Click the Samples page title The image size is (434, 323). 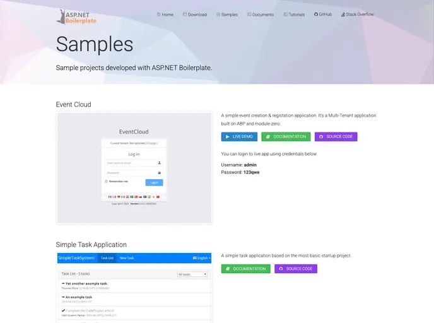(95, 44)
